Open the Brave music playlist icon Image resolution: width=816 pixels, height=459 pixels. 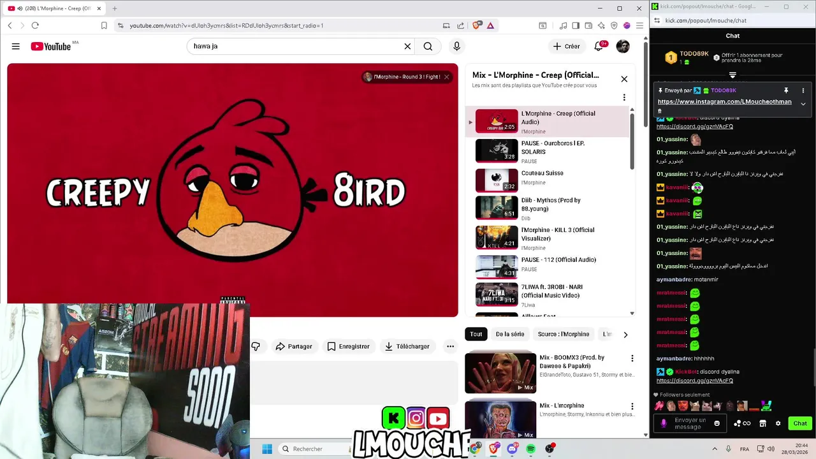563,25
